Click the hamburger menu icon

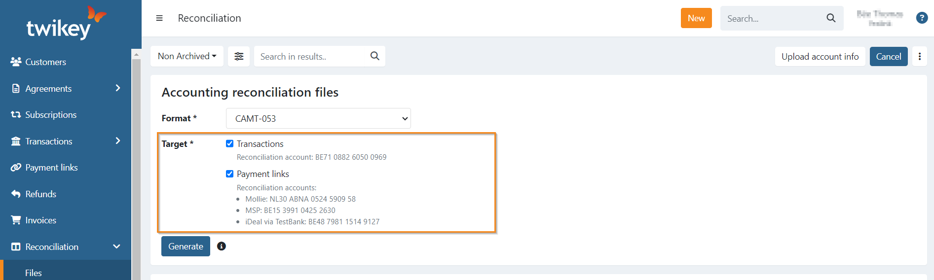point(159,18)
